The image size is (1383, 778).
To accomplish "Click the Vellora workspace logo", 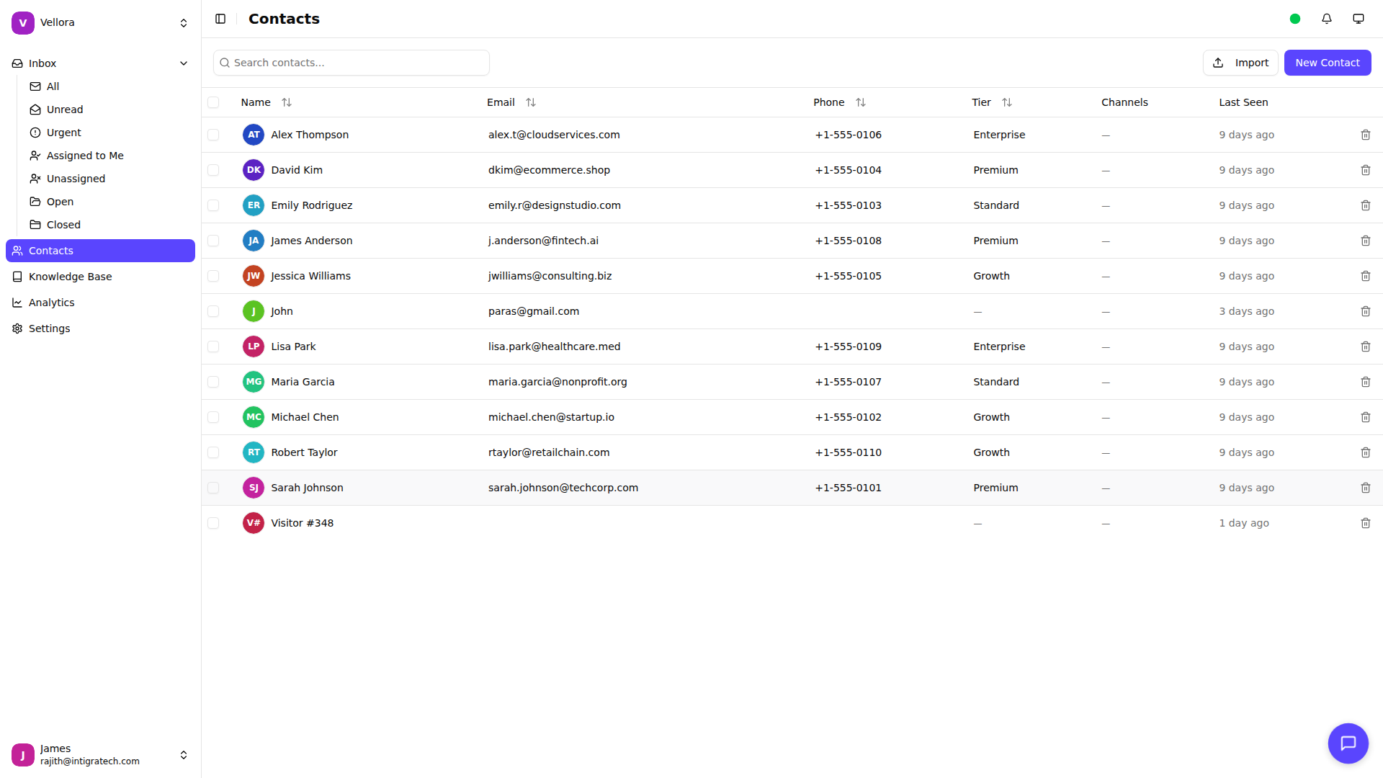I will (23, 23).
